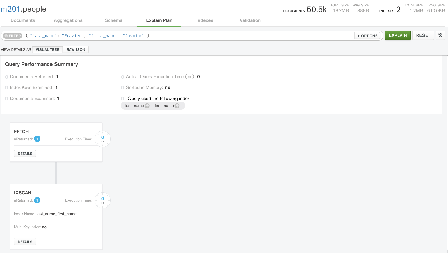Click the FETCH stage title
448x253 pixels.
click(21, 131)
